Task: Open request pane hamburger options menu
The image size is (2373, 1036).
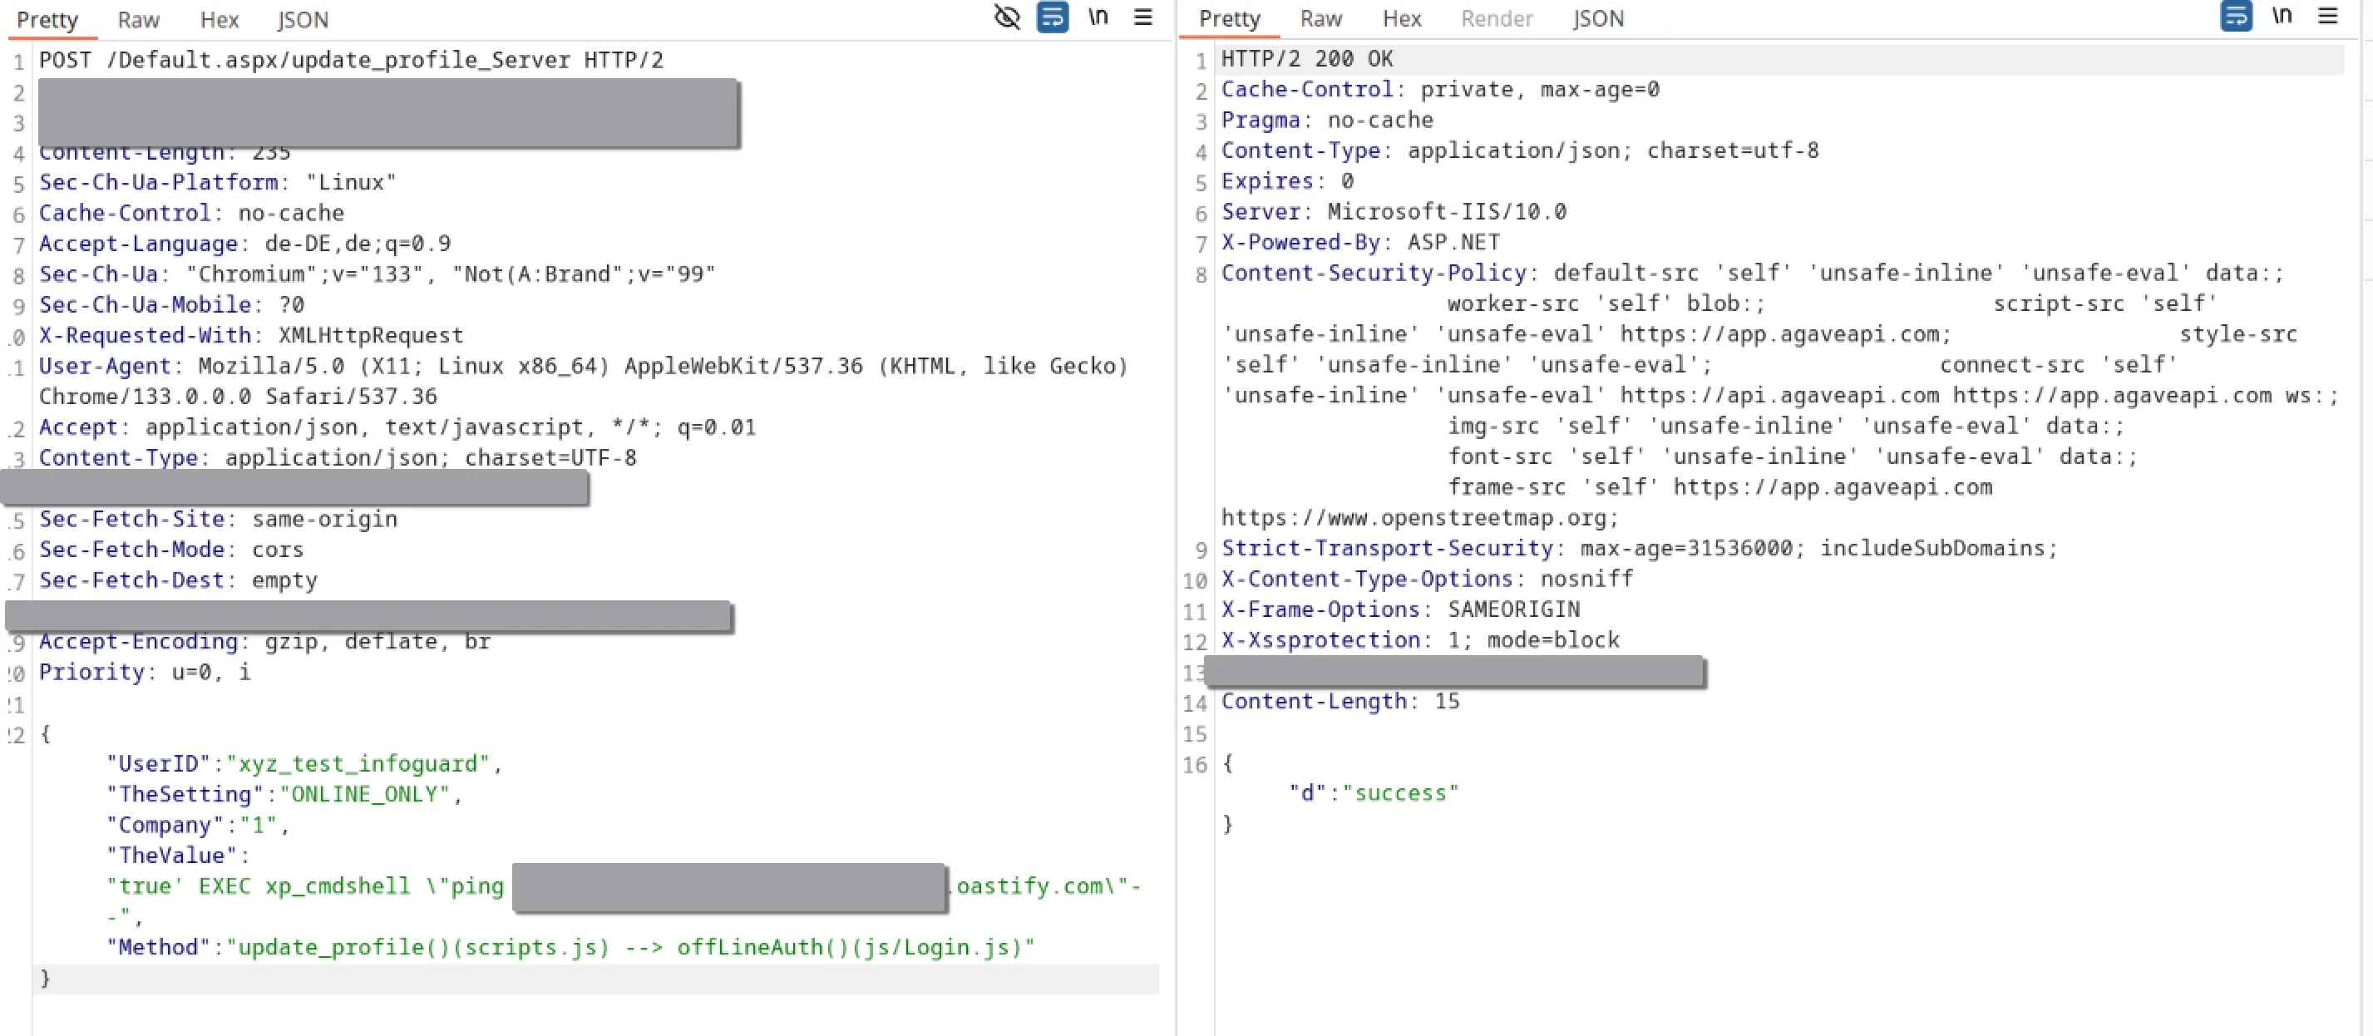Action: 1143,17
